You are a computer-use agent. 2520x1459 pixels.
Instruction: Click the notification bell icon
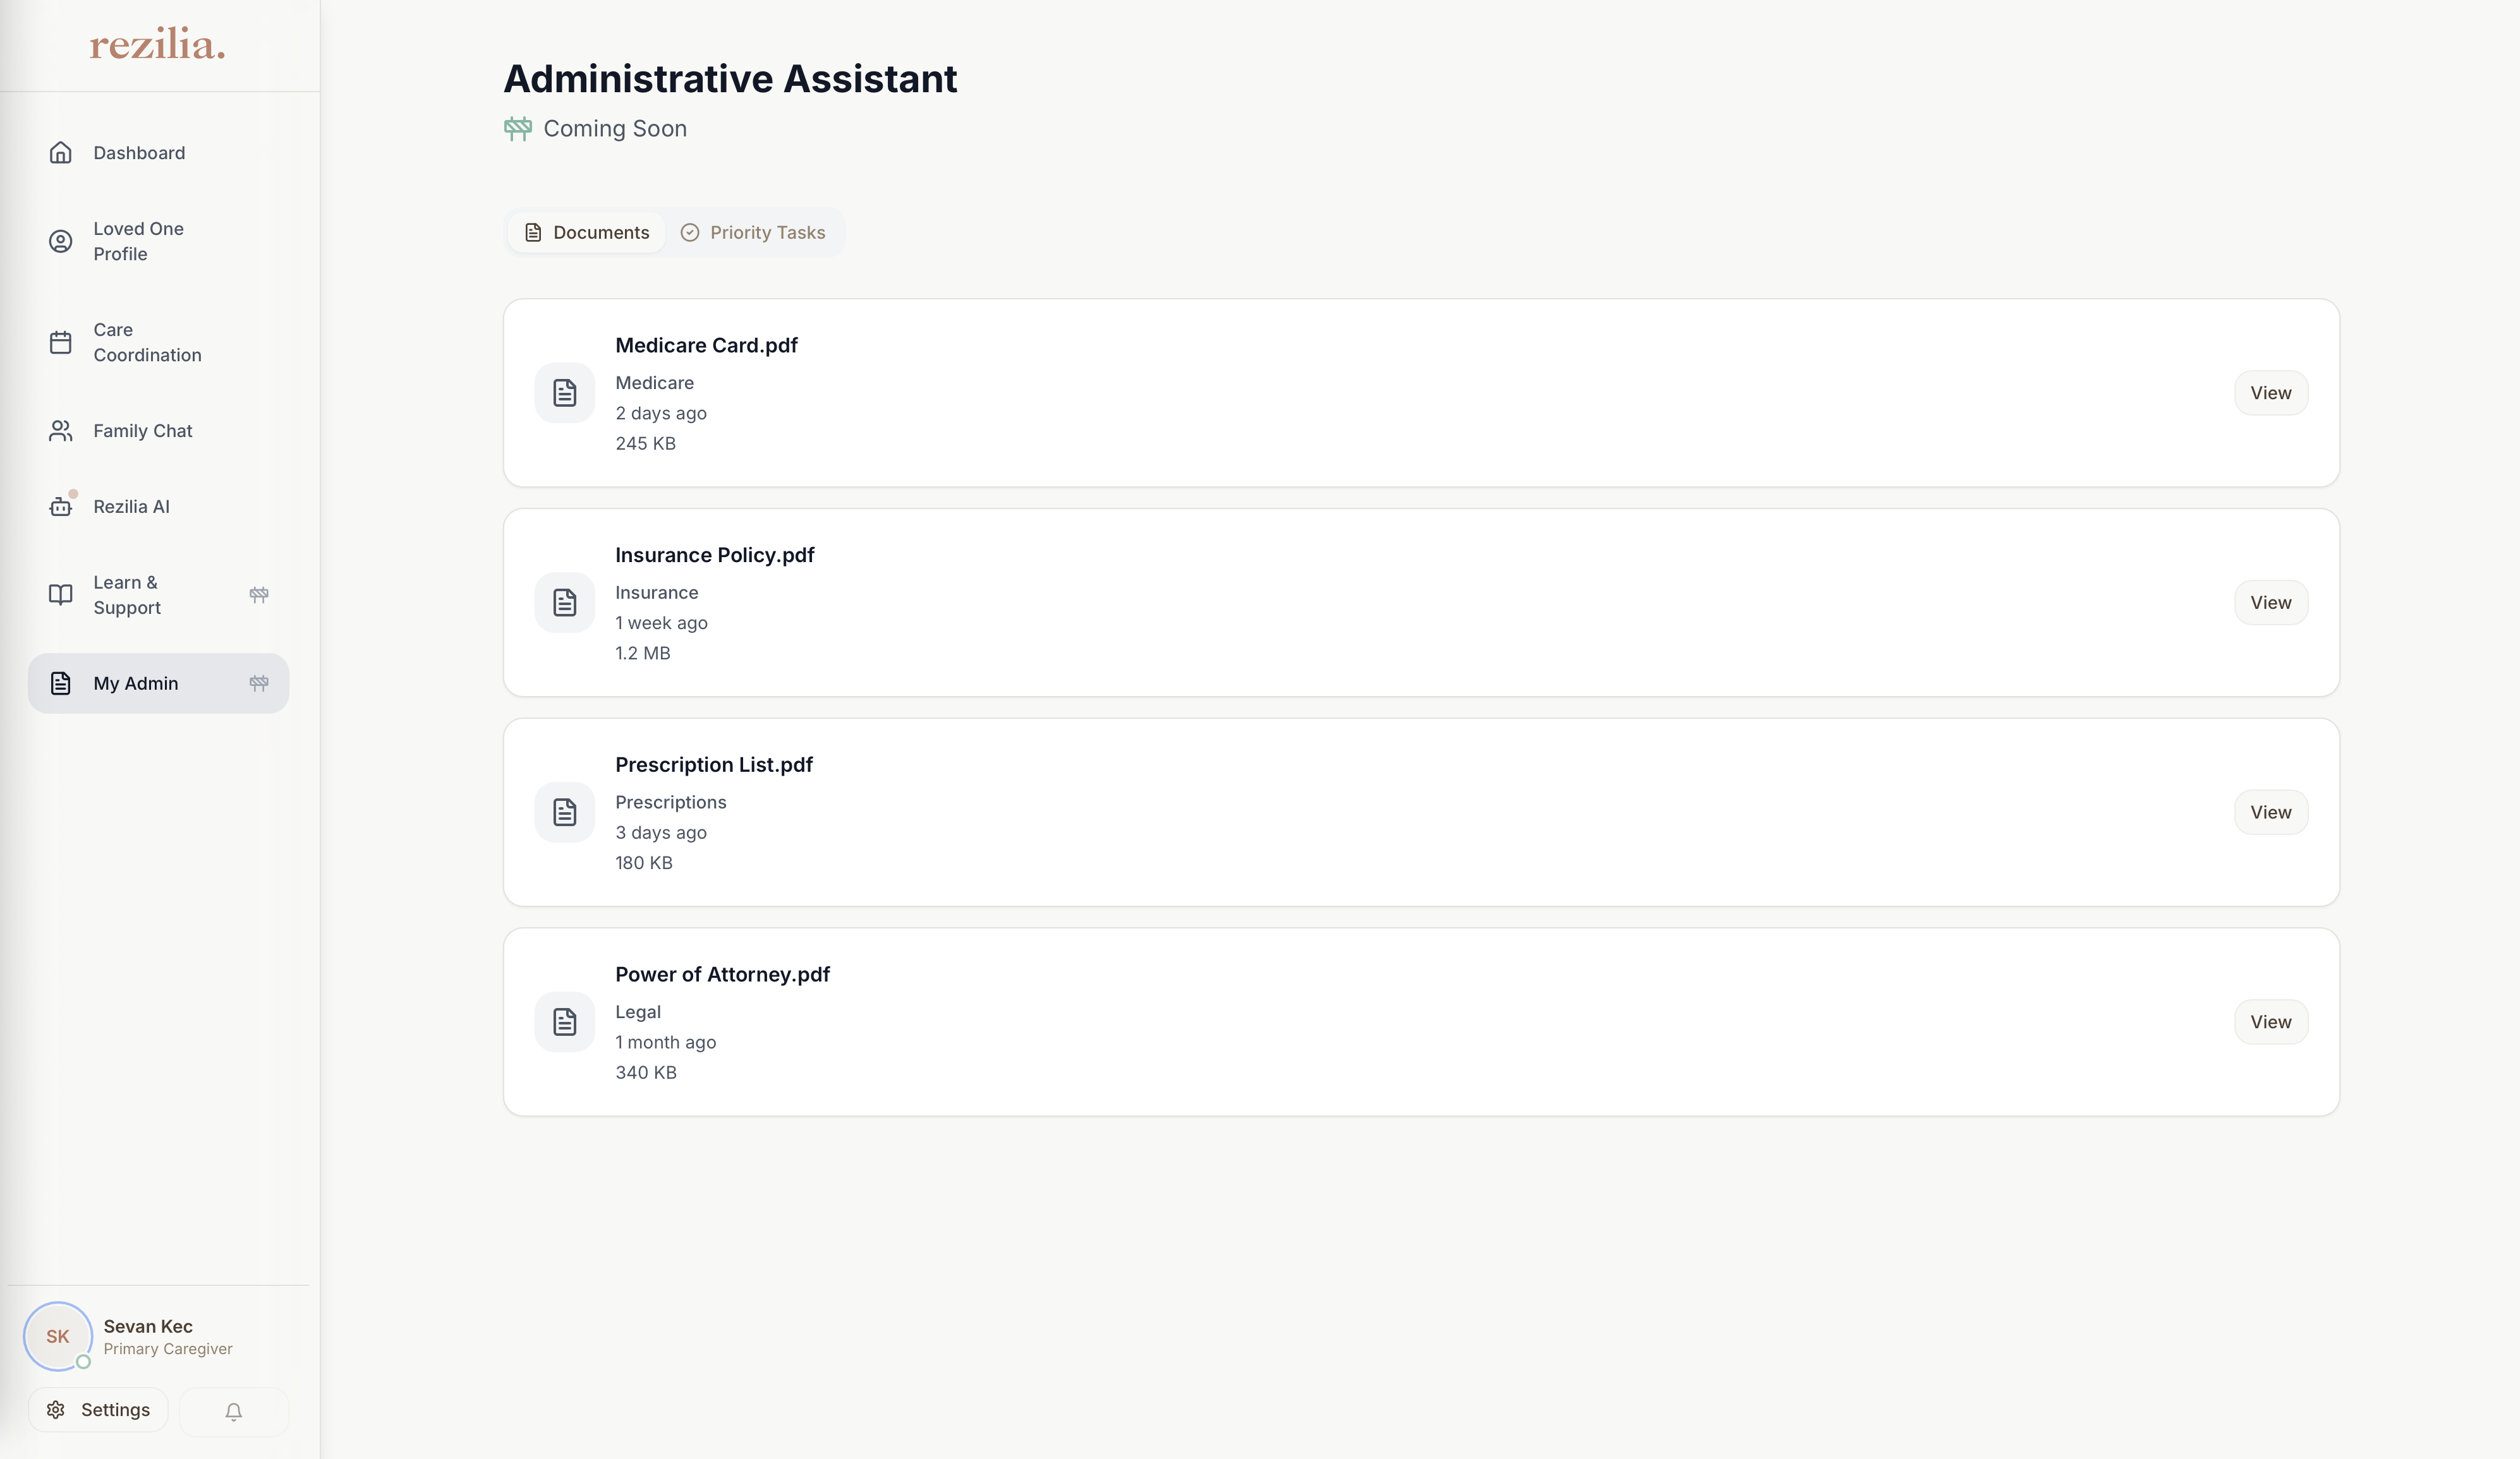point(233,1411)
